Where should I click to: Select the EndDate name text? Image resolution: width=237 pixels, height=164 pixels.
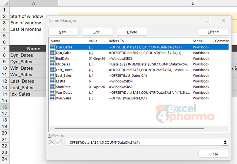click(62, 58)
